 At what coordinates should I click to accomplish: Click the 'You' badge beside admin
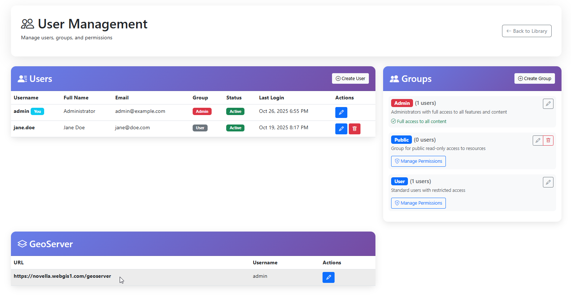pyautogui.click(x=37, y=111)
